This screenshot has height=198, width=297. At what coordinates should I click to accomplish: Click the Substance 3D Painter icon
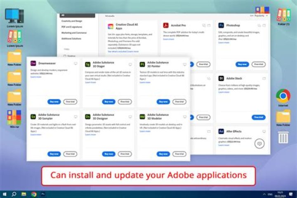(x=142, y=64)
